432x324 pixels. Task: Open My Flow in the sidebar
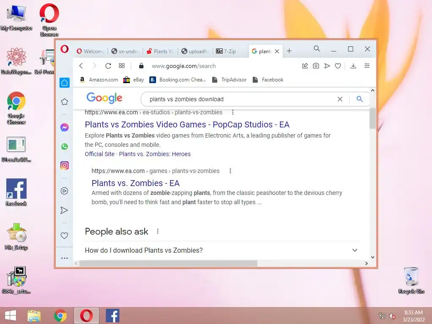point(64,210)
